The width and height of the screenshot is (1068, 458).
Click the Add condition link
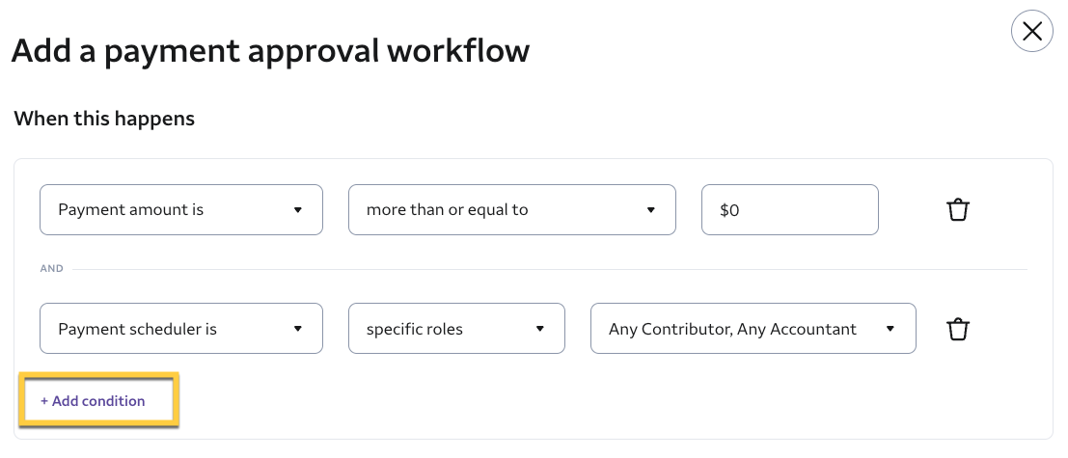(x=98, y=401)
